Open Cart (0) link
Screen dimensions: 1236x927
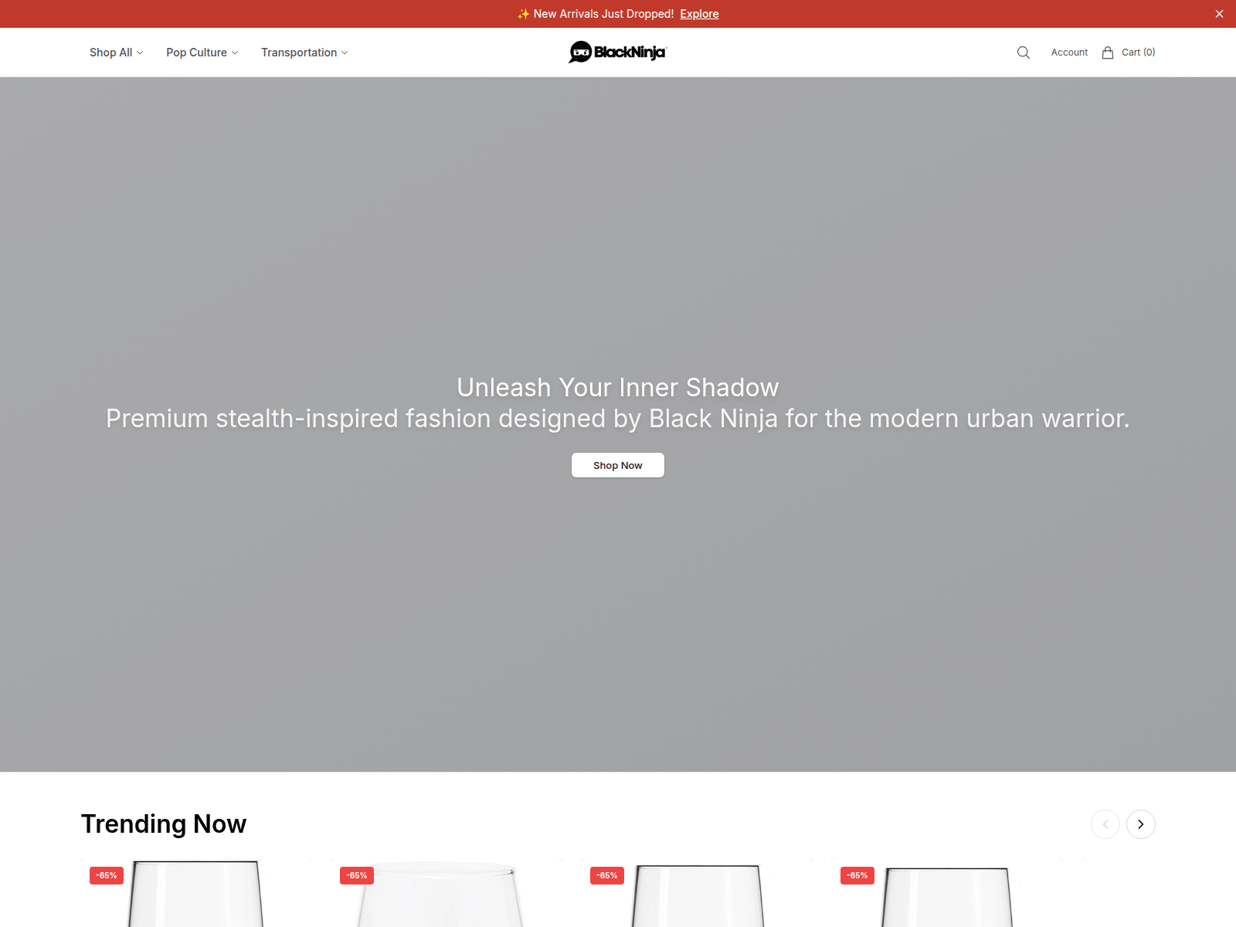tap(1139, 53)
